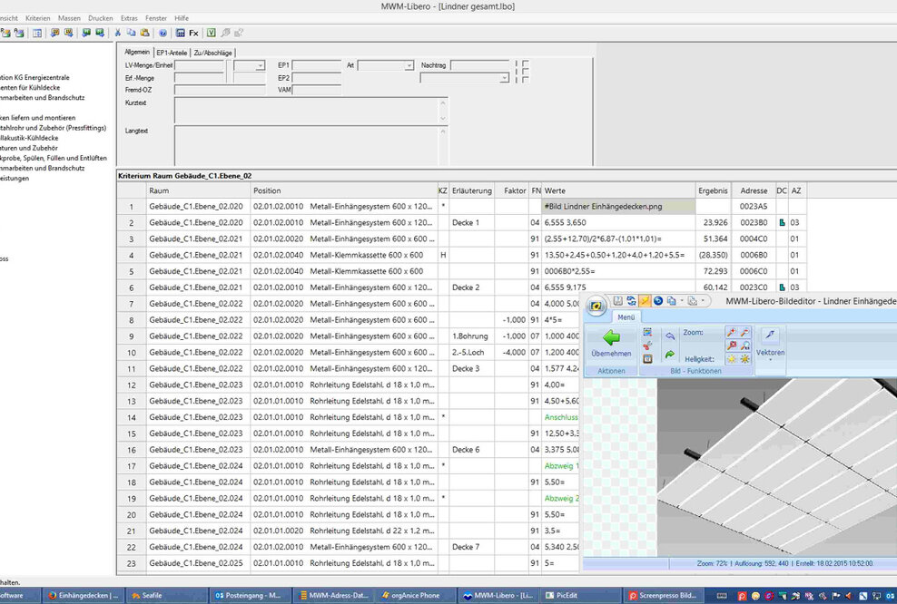Viewport: 897px width, 604px height.
Task: Click the green redo arrow in Bild-Funktionen
Action: tap(670, 355)
